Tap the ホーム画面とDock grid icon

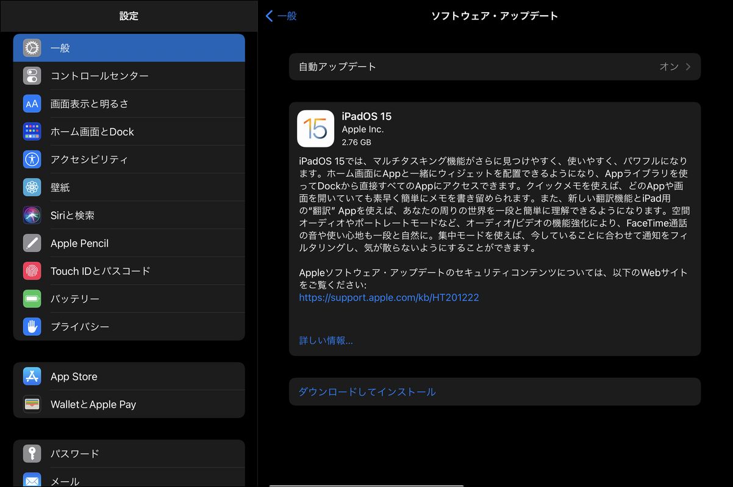(x=32, y=132)
